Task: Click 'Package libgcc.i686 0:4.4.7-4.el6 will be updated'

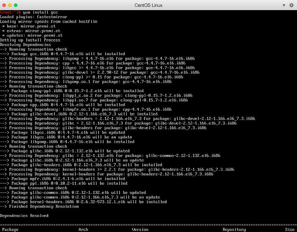Action: (63, 132)
